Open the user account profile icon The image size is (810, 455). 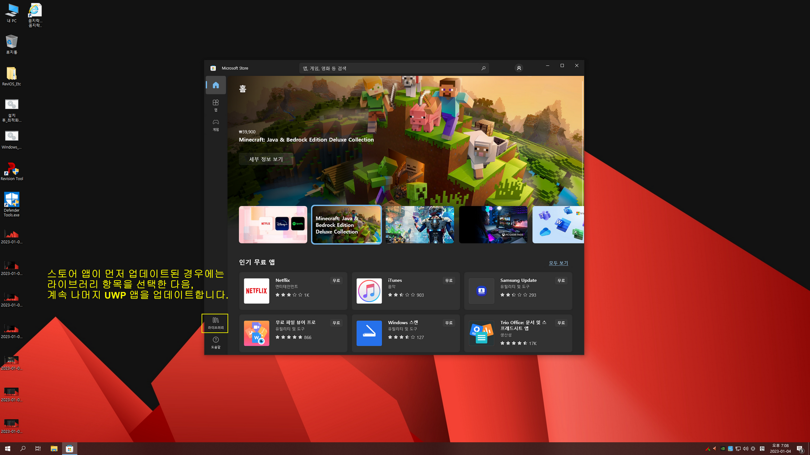[x=519, y=68]
